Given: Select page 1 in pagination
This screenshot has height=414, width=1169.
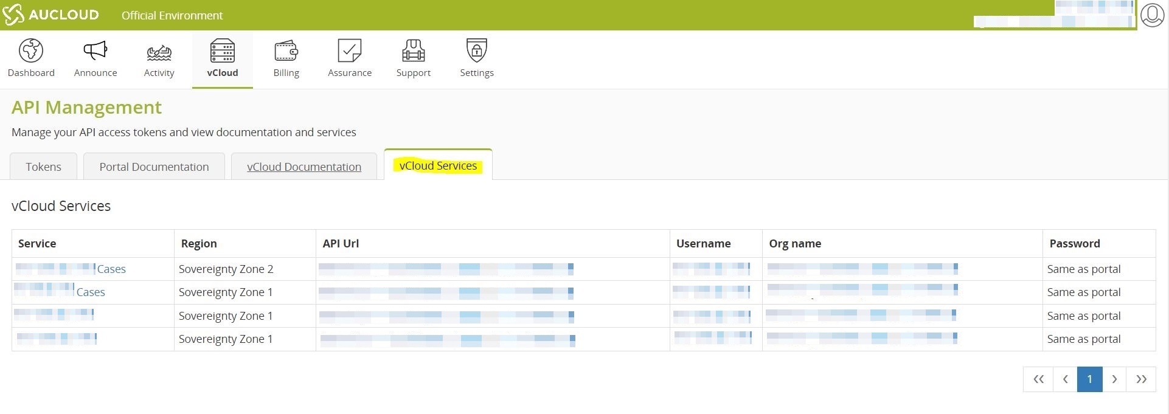Looking at the screenshot, I should tap(1090, 379).
